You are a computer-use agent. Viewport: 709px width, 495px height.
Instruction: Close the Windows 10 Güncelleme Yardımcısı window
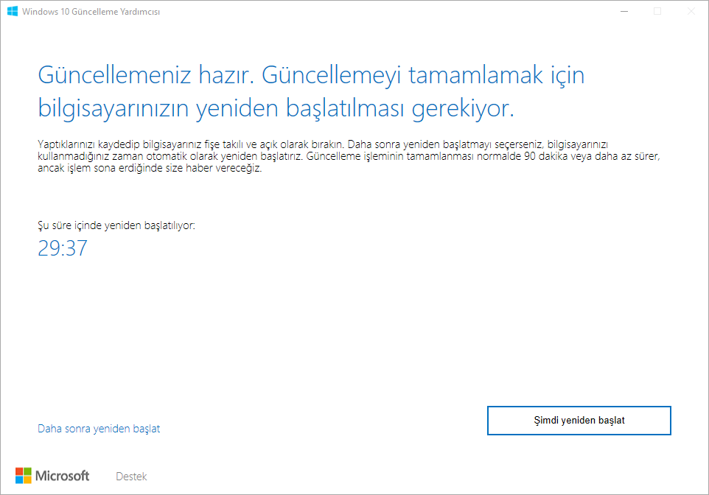click(691, 11)
